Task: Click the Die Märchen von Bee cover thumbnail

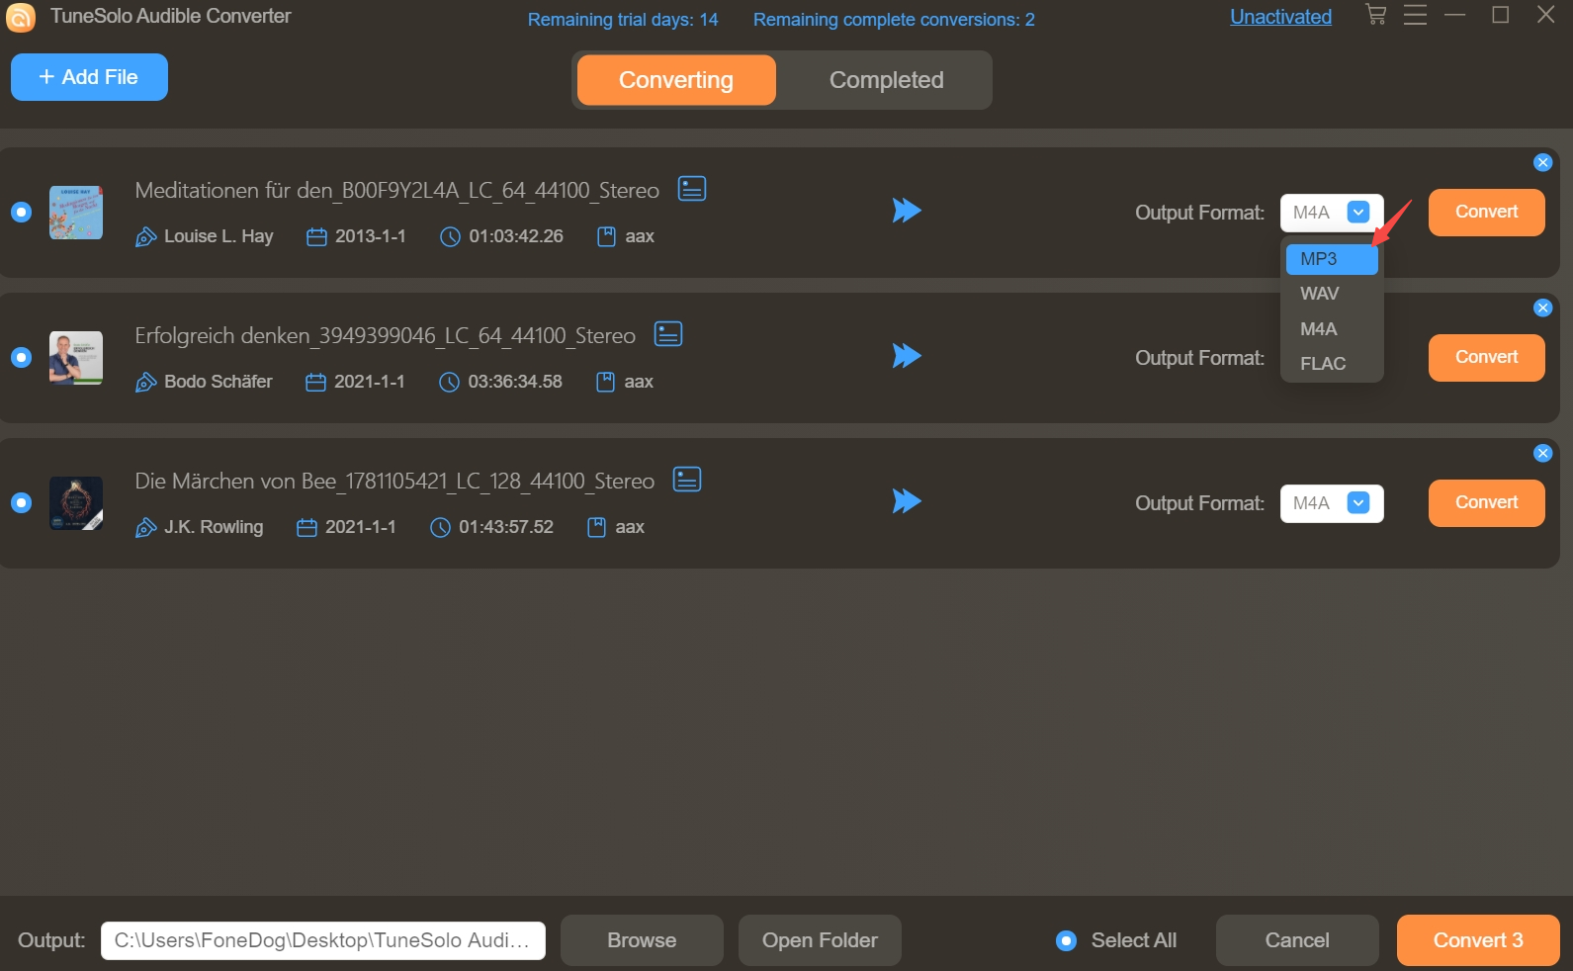Action: 76,503
